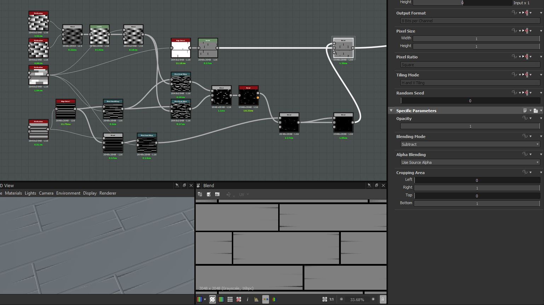Open the Materials menu in 3D View

(x=13, y=193)
